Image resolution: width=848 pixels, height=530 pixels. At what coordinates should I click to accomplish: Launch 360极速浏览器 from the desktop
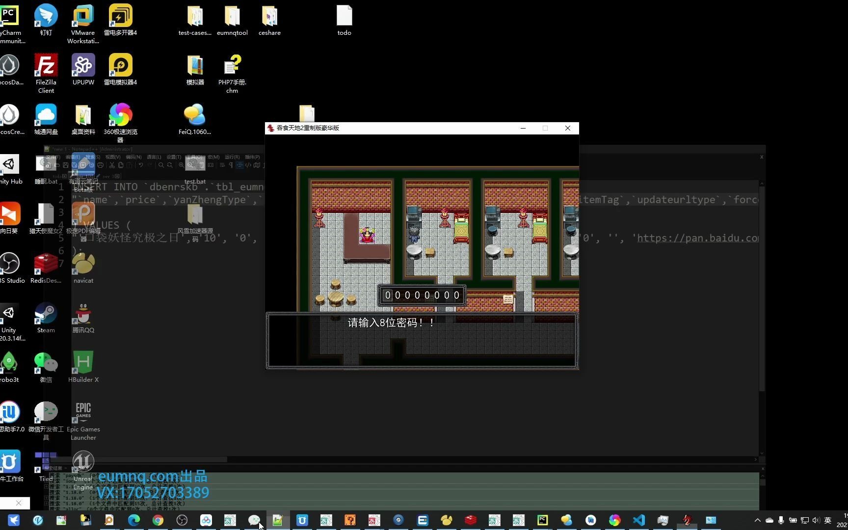(120, 123)
